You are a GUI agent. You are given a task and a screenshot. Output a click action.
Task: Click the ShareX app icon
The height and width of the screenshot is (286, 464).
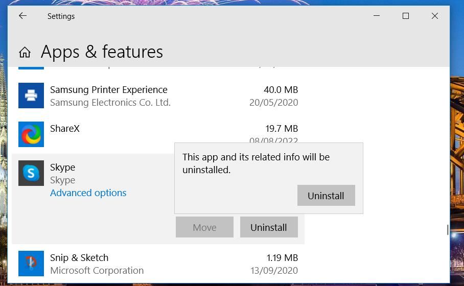(31, 134)
